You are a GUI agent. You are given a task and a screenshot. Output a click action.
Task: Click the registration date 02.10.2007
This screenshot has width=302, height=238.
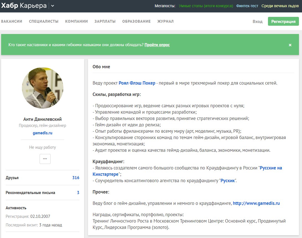point(40,216)
